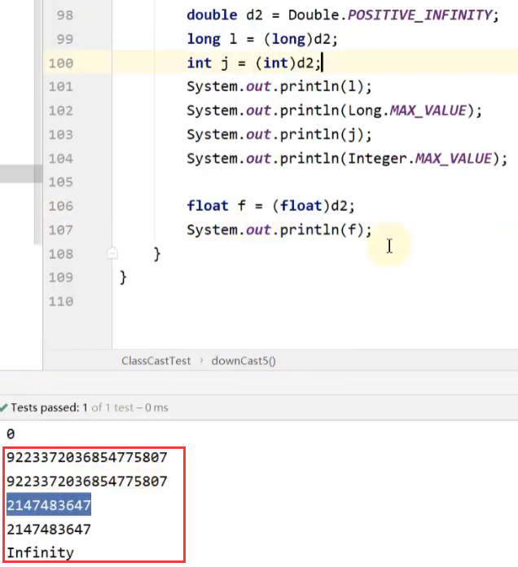Click the highlighted 2147483647 output line

(x=49, y=505)
